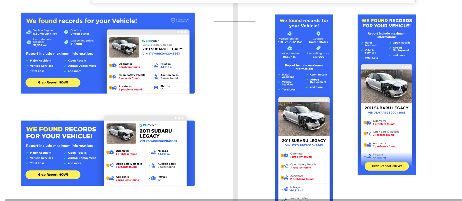Click gauge icon above Last odometer in tall banner
Image resolution: width=462 pixels, height=201 pixels.
pyautogui.click(x=290, y=48)
